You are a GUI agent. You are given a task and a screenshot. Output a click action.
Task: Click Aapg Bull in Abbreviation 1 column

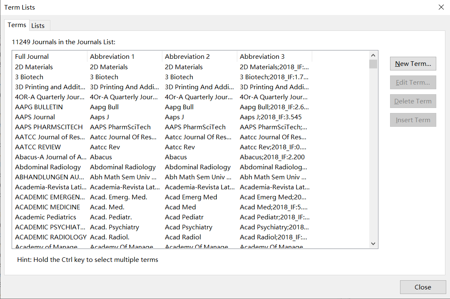coord(104,107)
